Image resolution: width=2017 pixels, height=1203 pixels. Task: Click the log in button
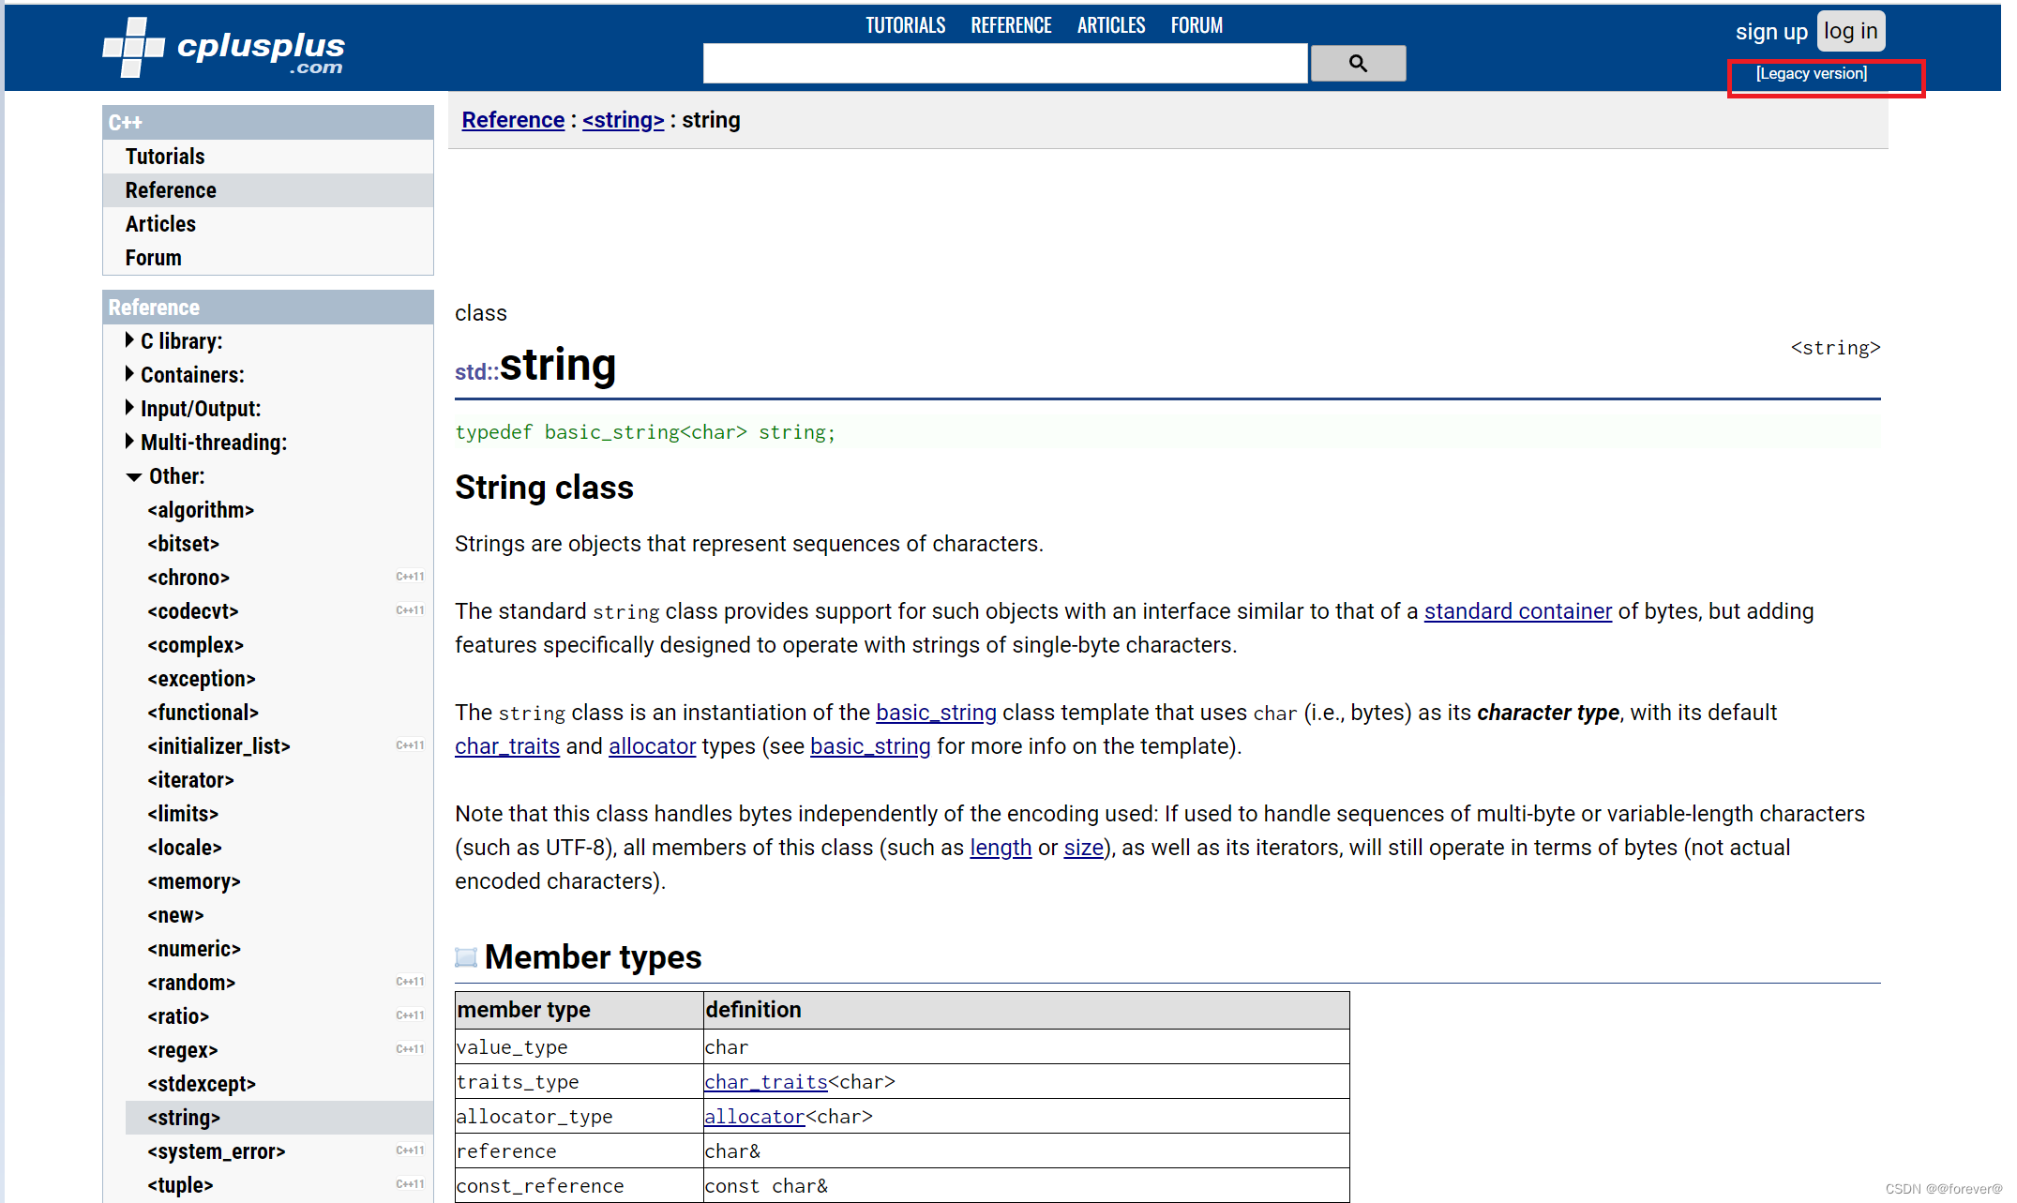1849,32
